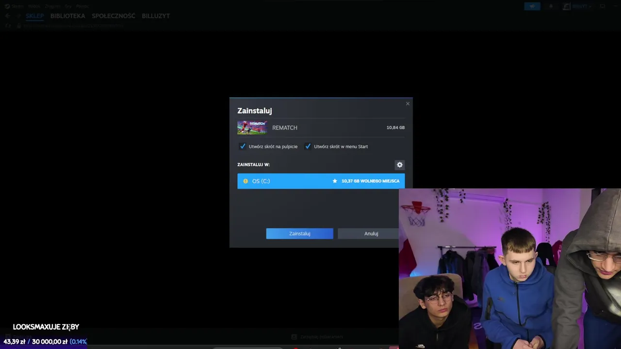The width and height of the screenshot is (621, 349).
Task: Click the Anuluj button
Action: click(371, 234)
